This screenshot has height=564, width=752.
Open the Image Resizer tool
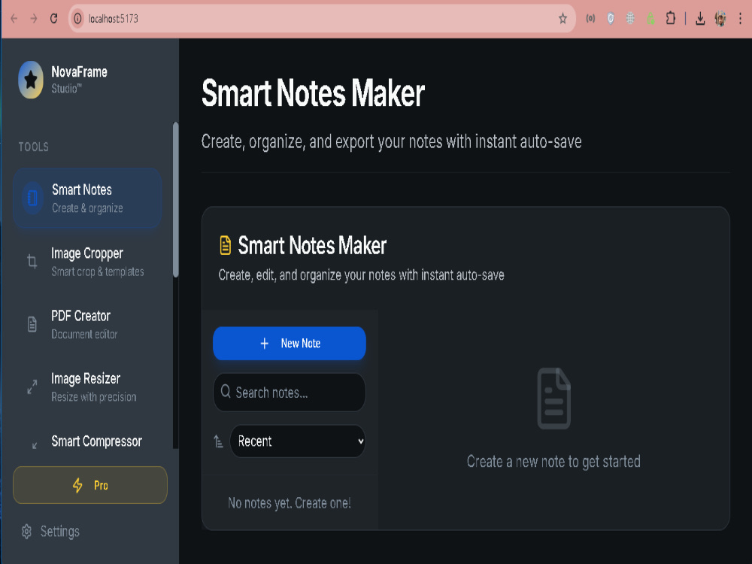[87, 387]
